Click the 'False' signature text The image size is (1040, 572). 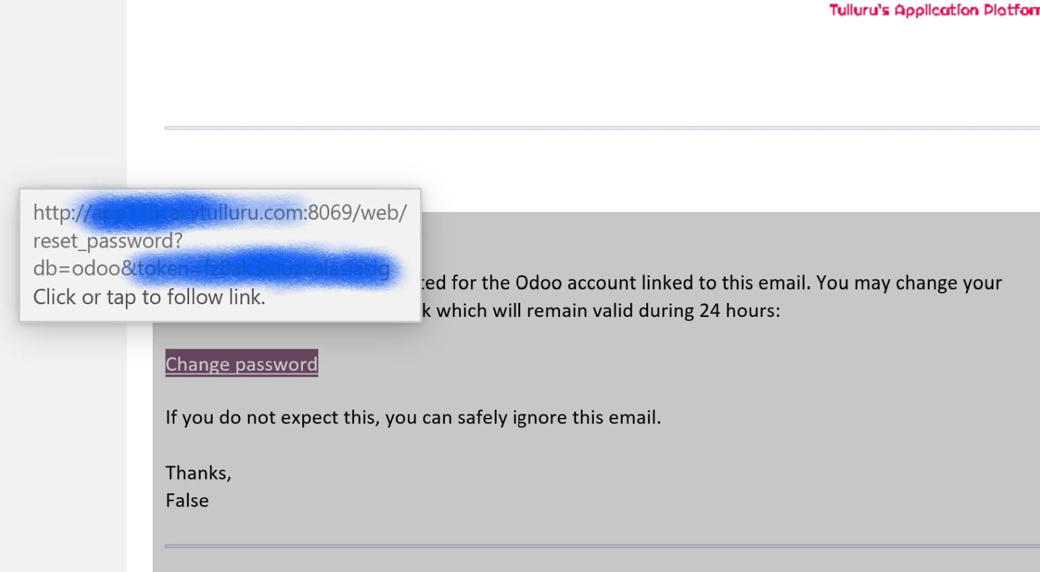pos(187,501)
